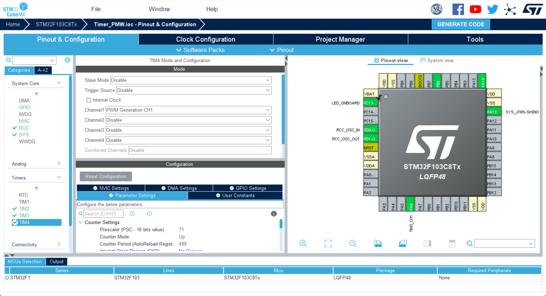Open the Window menu
546x296 pixels.
[x=159, y=9]
